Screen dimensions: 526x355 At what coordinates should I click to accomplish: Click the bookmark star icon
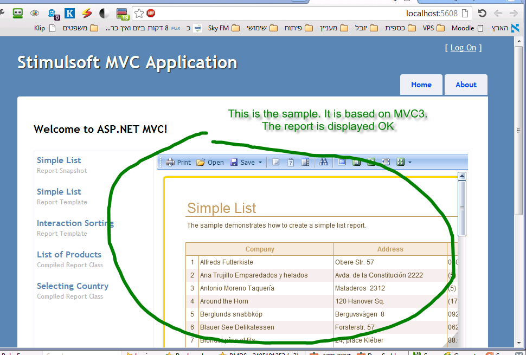click(139, 14)
